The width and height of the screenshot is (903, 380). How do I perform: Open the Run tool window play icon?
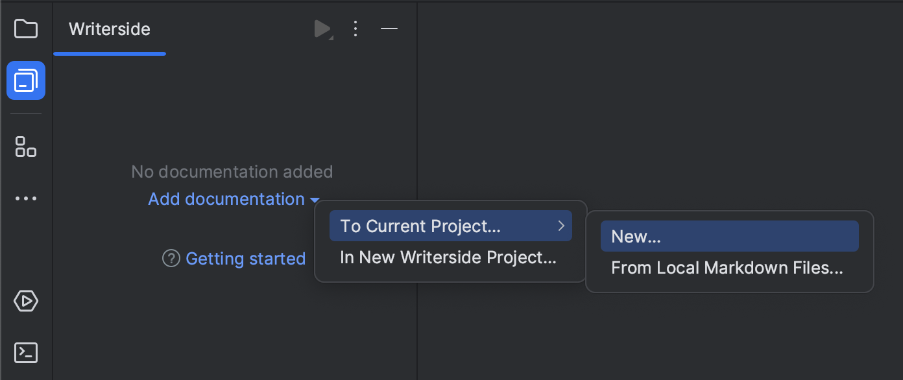(26, 301)
